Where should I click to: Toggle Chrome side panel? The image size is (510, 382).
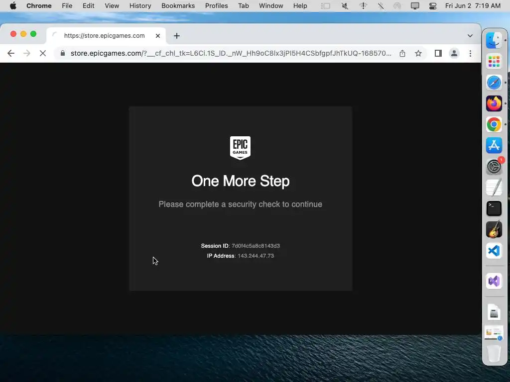[x=438, y=53]
